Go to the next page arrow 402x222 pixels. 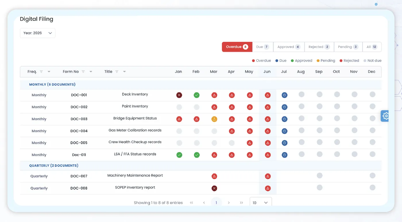[229, 203]
